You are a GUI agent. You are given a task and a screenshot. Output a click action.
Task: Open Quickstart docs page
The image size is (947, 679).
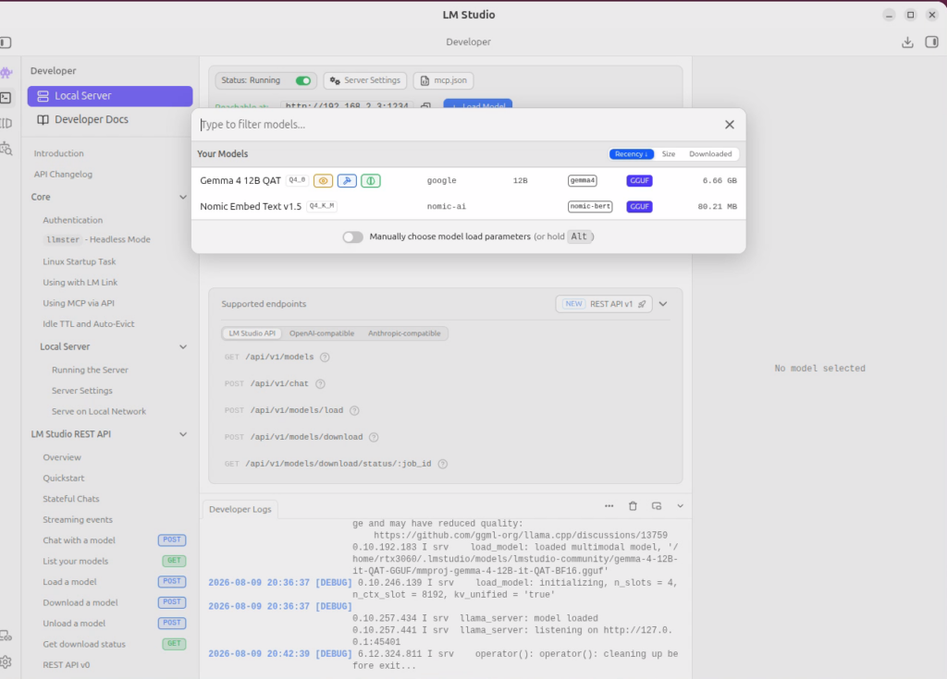click(x=64, y=478)
